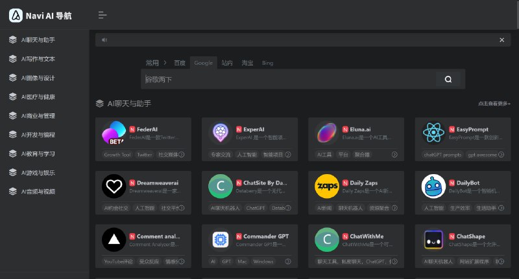The image size is (519, 279).
Task: Expand the 常用 search category
Action: tap(156, 63)
